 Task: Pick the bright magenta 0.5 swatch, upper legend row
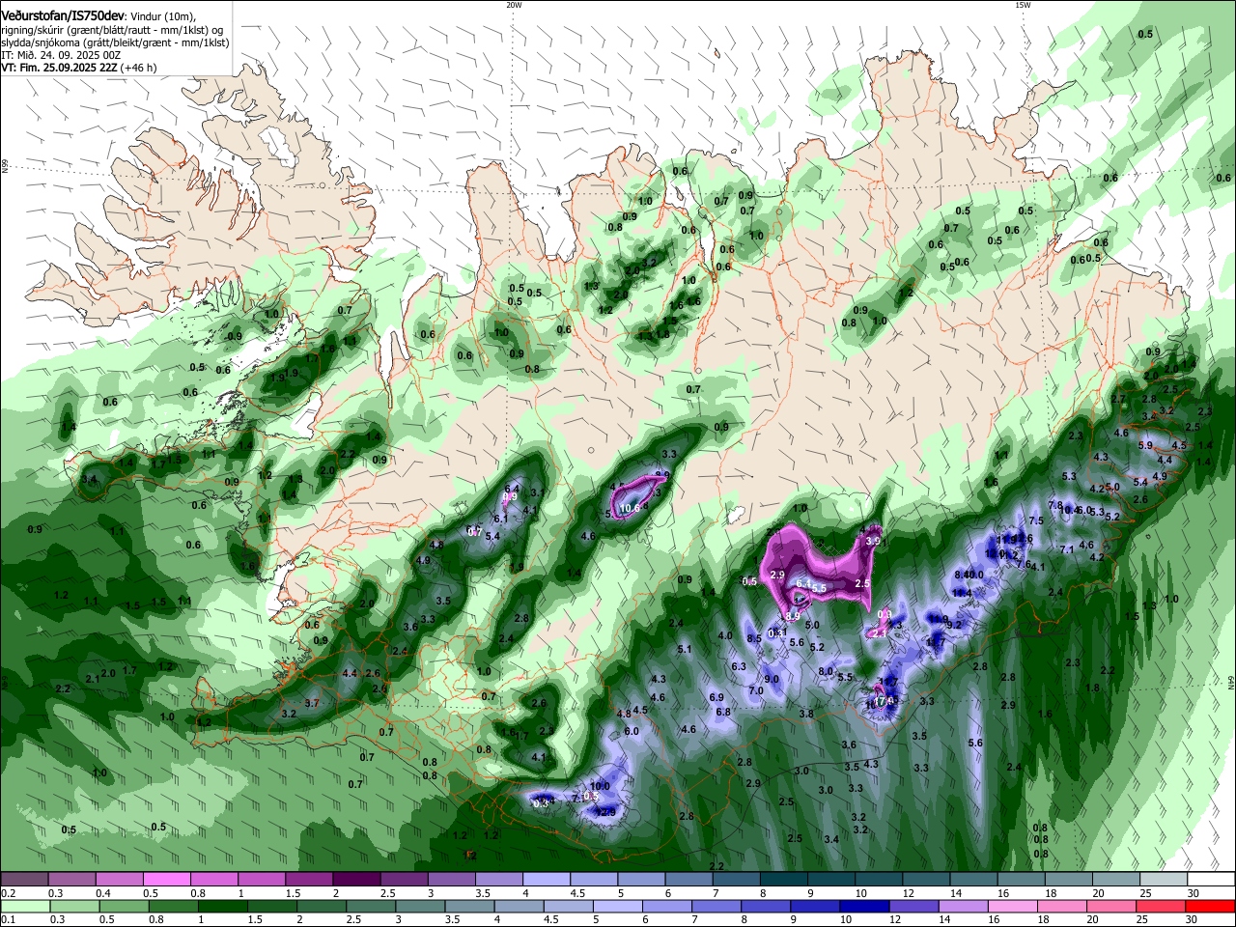pos(166,879)
